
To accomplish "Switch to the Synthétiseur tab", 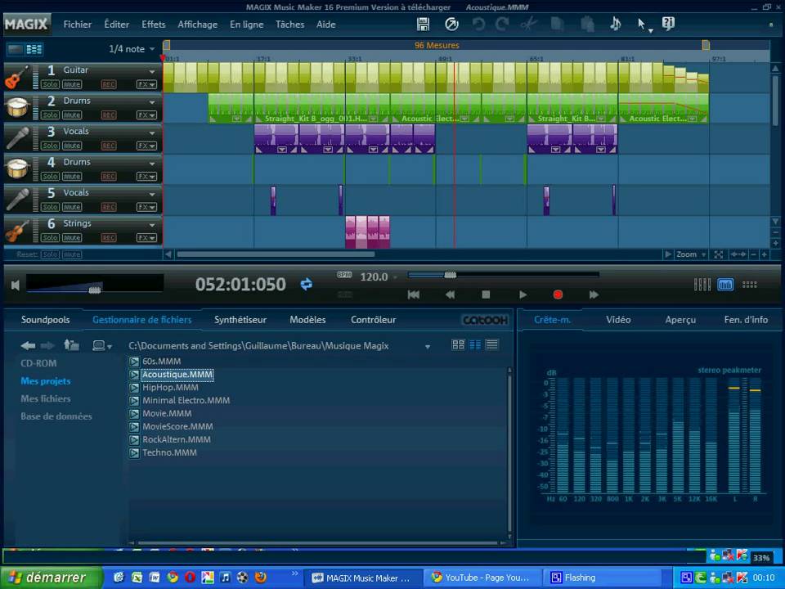I will point(240,320).
